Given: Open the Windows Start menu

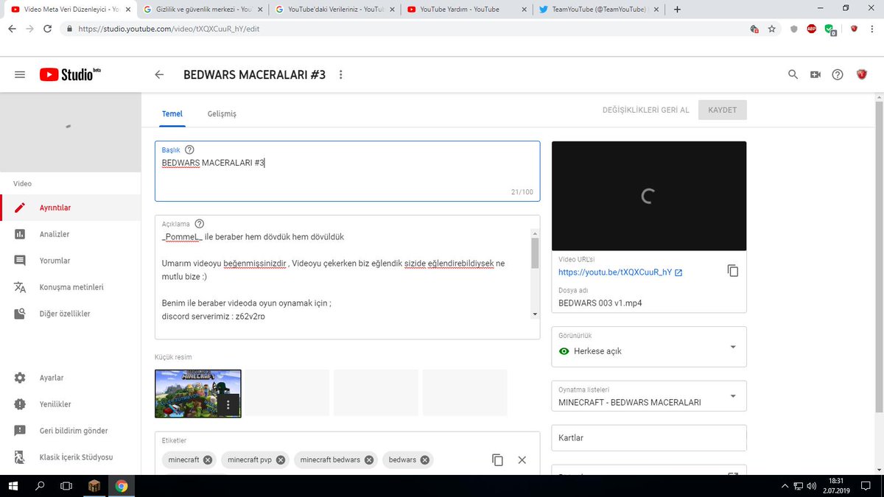Looking at the screenshot, I should 14,486.
